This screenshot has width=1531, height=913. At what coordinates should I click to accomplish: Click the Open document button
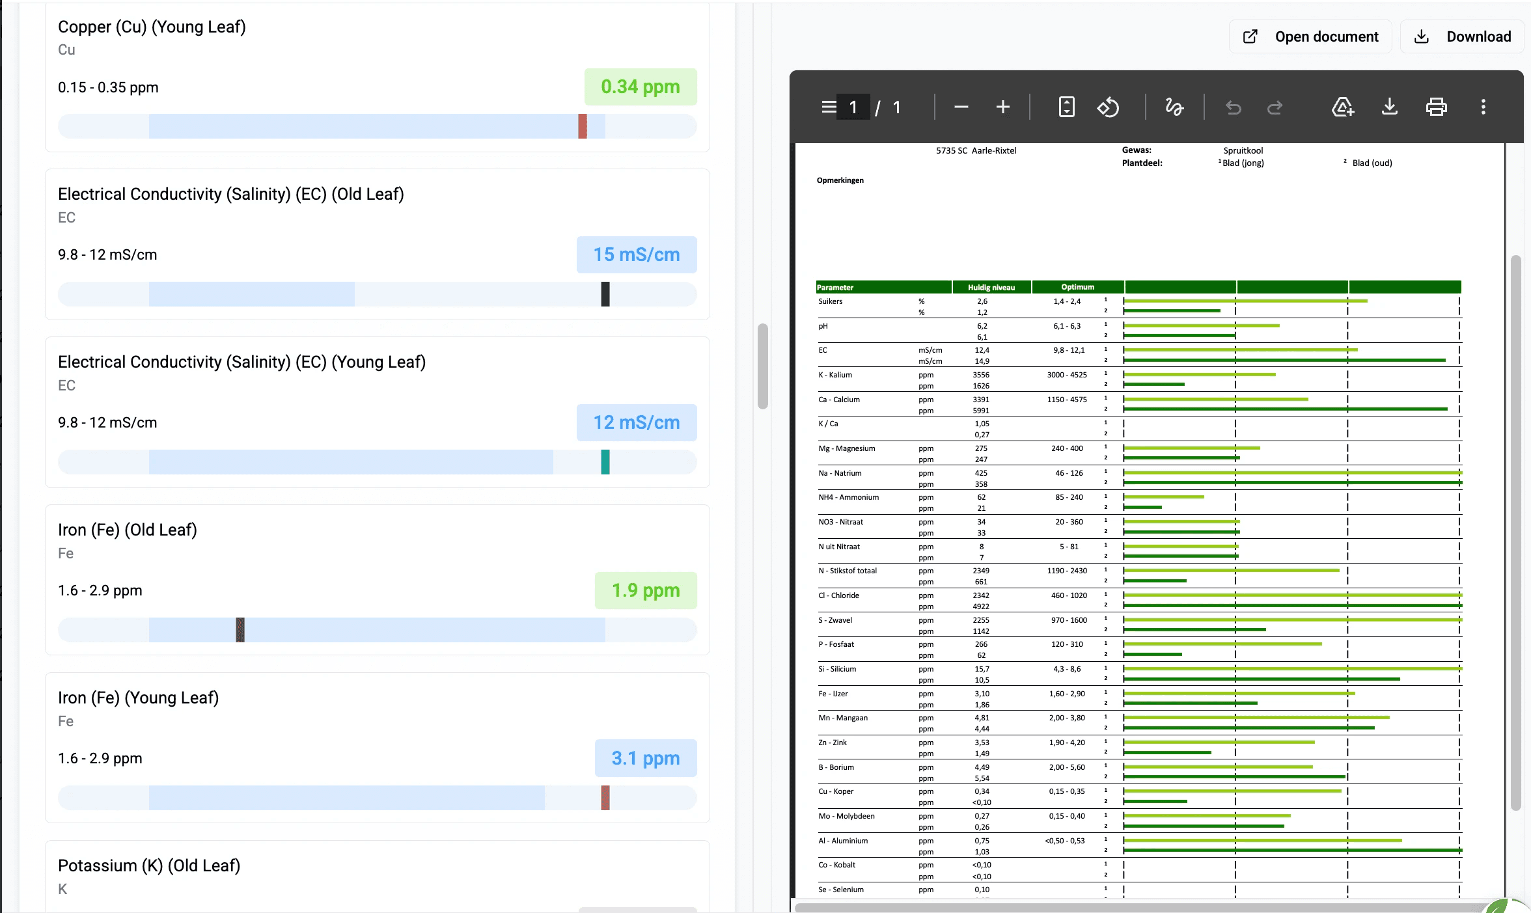tap(1310, 36)
